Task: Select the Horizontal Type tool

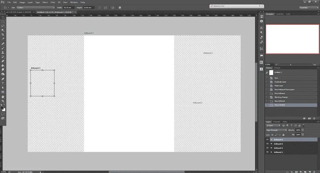Action: (3, 83)
